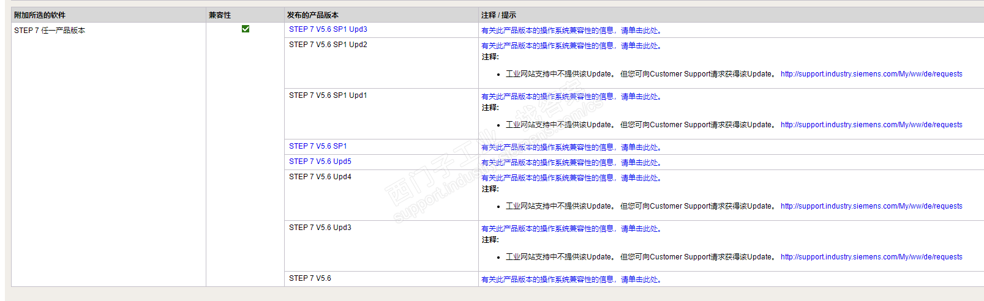Open OS compatibility link in the V5.6 SP1 row
Screen dimensions: 984x301
(571, 147)
